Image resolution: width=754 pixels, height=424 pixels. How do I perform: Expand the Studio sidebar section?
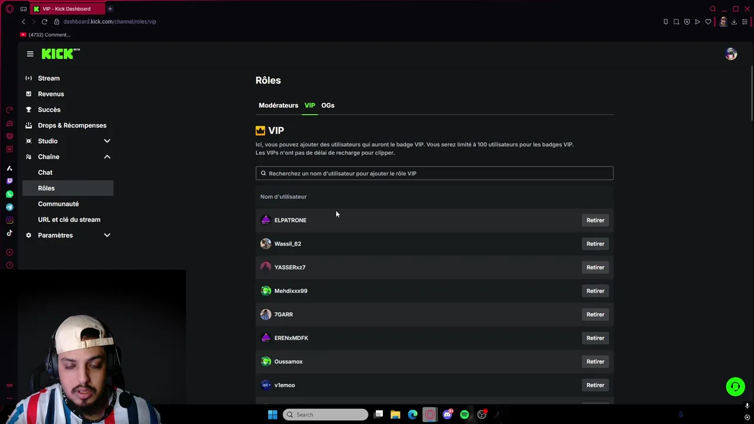point(107,141)
